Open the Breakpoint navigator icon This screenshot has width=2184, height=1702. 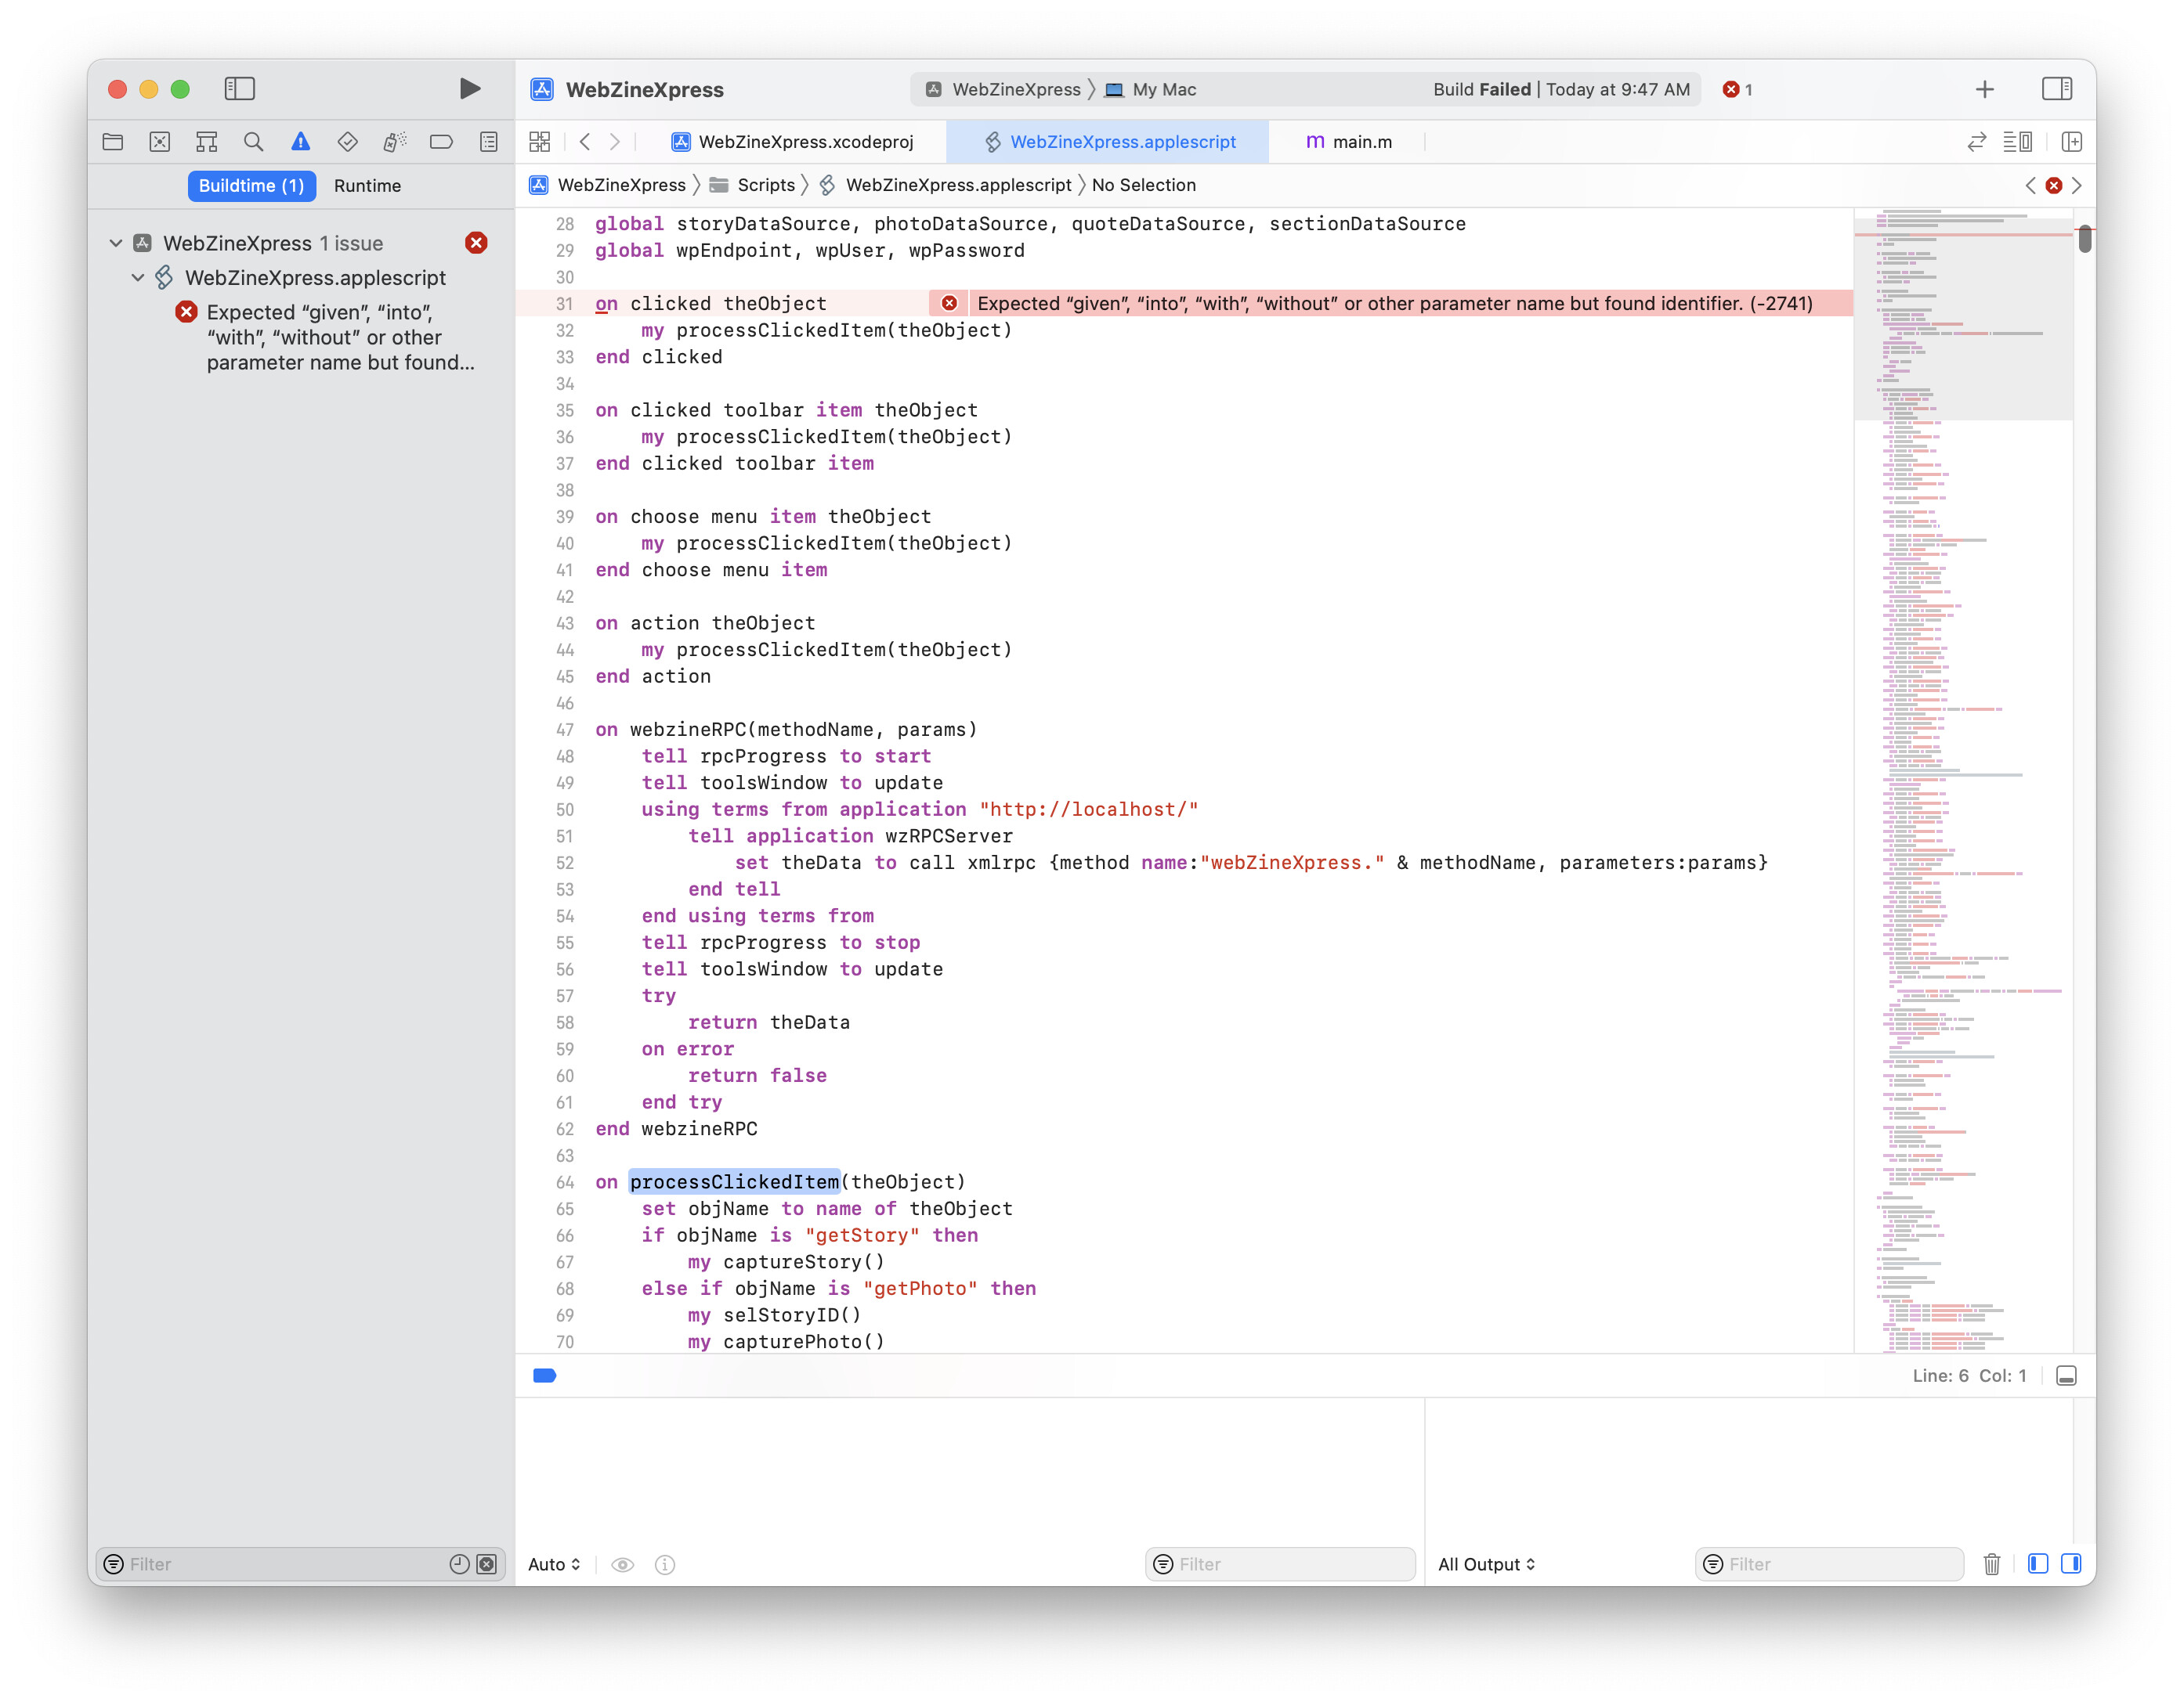click(x=441, y=142)
